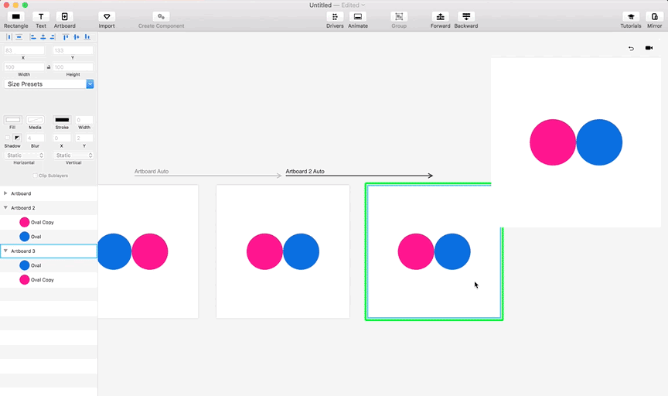
Task: Align layers to top edge
Action: (66, 37)
